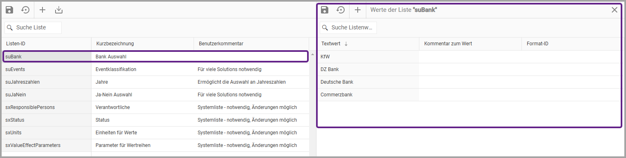Click the Listen-ID column header
The height and width of the screenshot is (158, 626).
click(16, 44)
